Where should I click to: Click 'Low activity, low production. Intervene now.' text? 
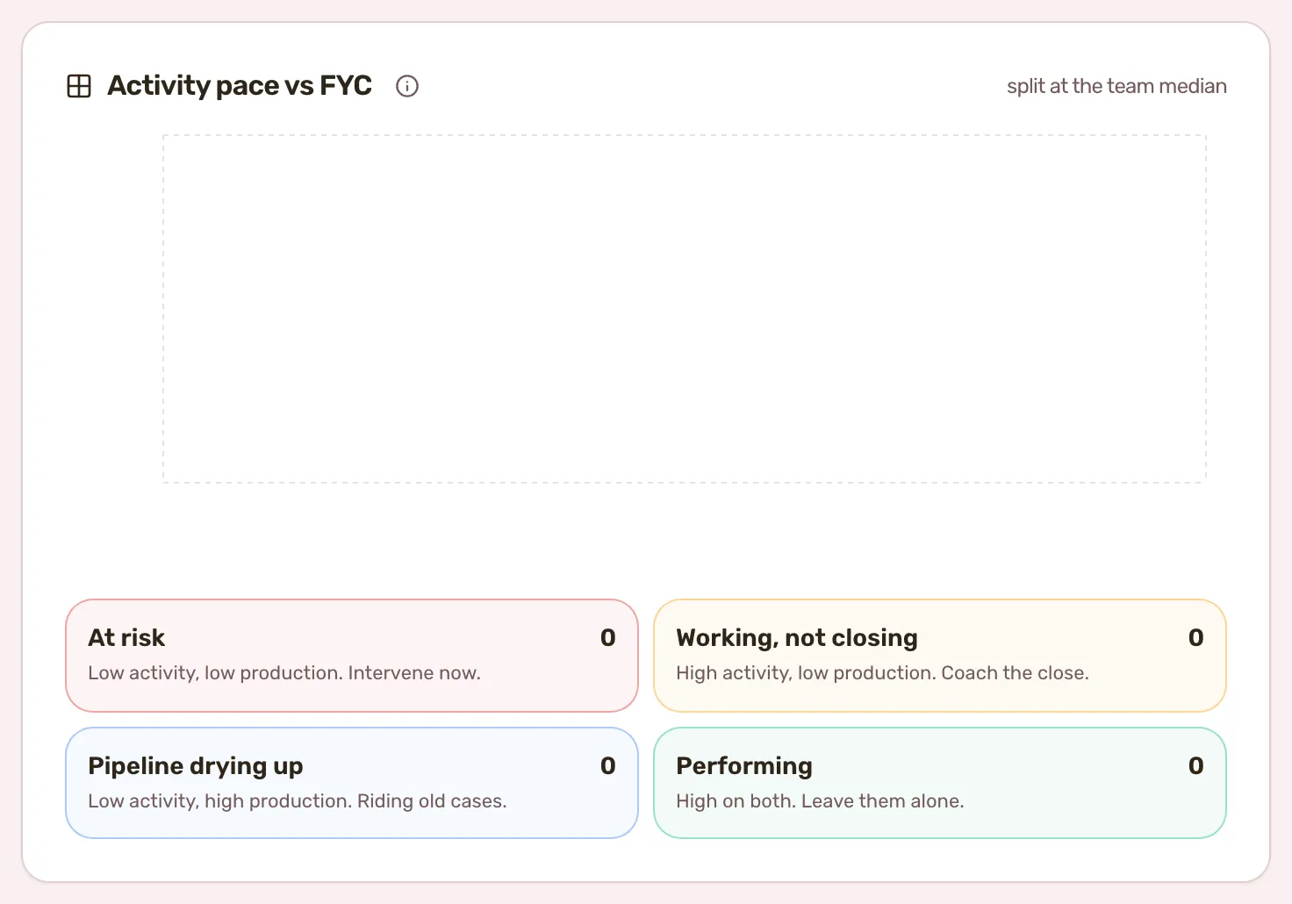[284, 673]
